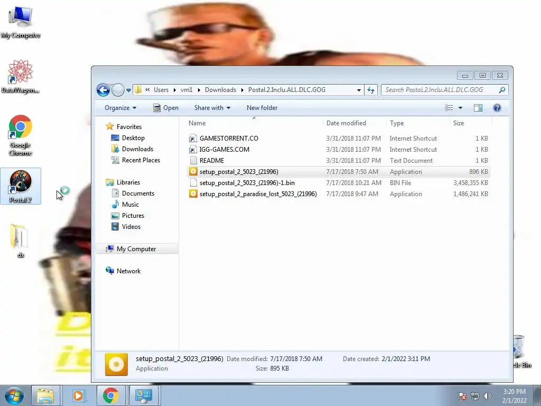Select the setup_postal_2_5023_(21996)-1.bin file icon
The height and width of the screenshot is (406, 541).
point(193,182)
